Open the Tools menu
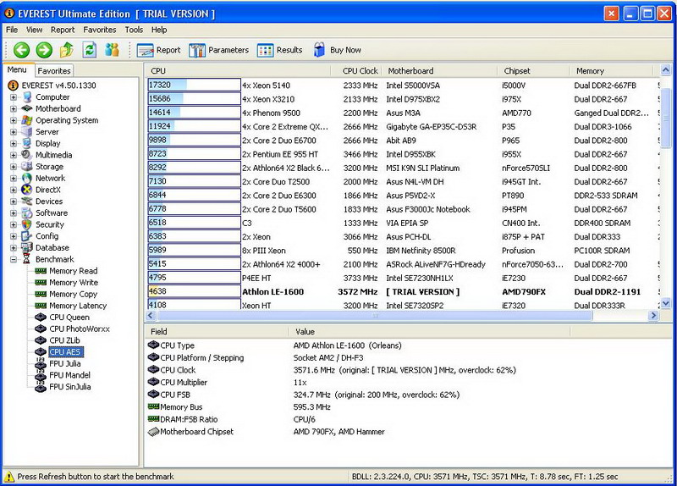Image resolution: width=677 pixels, height=486 pixels. tap(134, 30)
